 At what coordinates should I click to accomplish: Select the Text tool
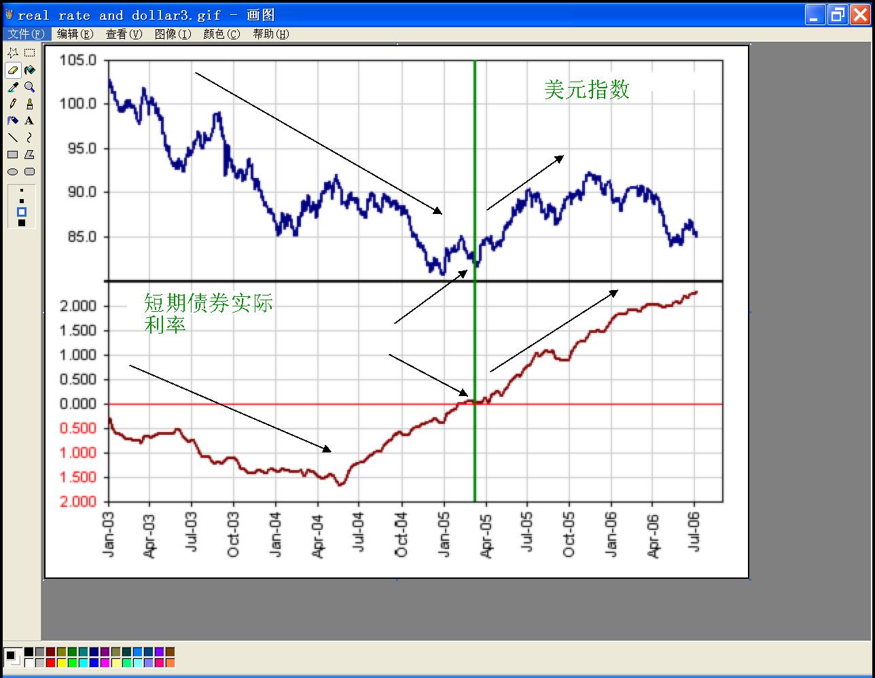click(29, 120)
